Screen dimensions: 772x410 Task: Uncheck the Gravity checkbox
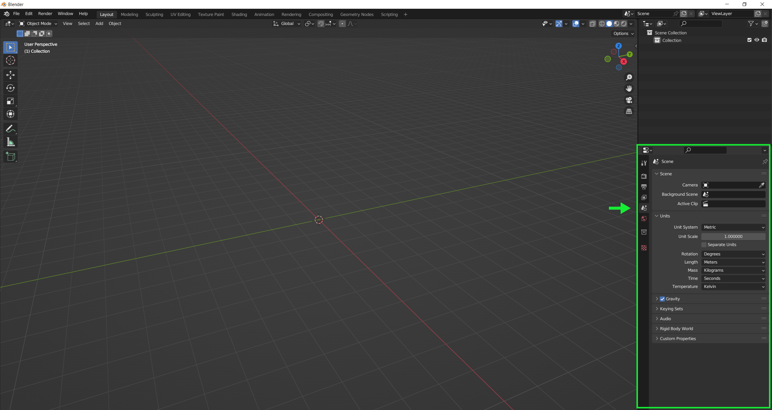click(662, 299)
